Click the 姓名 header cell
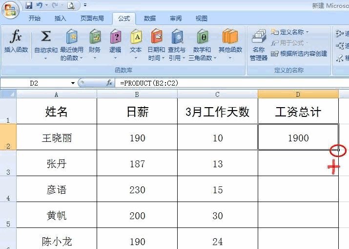 (x=57, y=111)
